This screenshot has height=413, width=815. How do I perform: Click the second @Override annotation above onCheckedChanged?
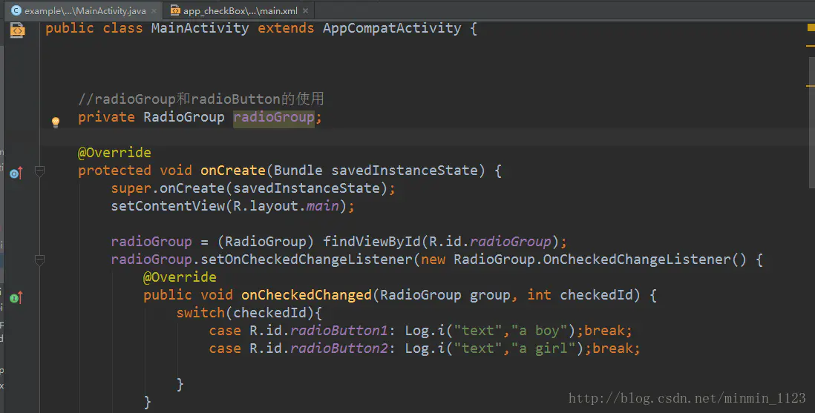180,277
